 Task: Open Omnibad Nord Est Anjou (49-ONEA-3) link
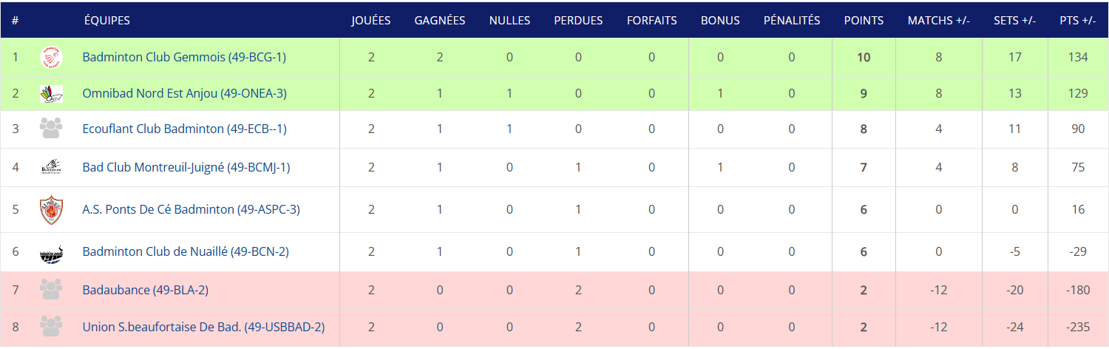[185, 93]
